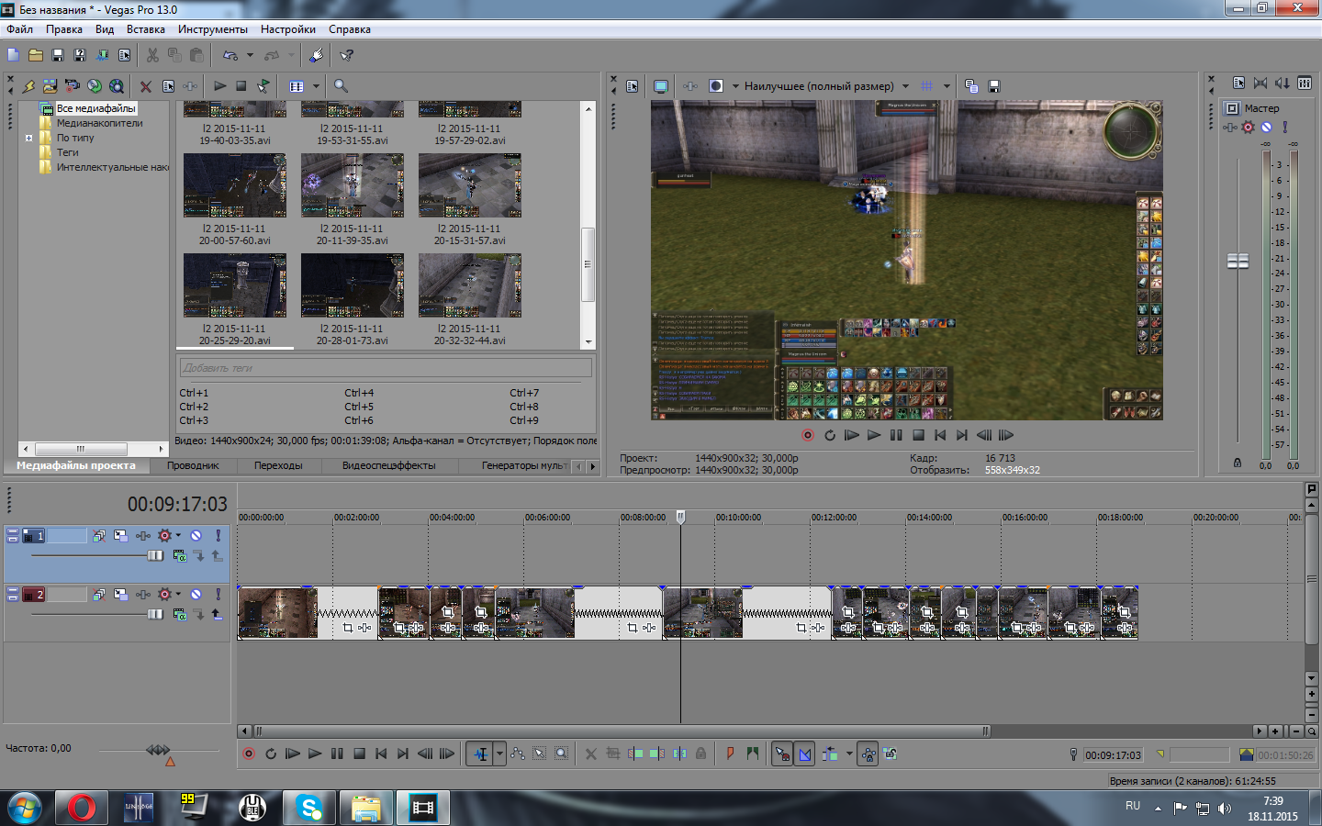
Task: Toggle the Loop Playback button in timeline transport
Action: [271, 753]
